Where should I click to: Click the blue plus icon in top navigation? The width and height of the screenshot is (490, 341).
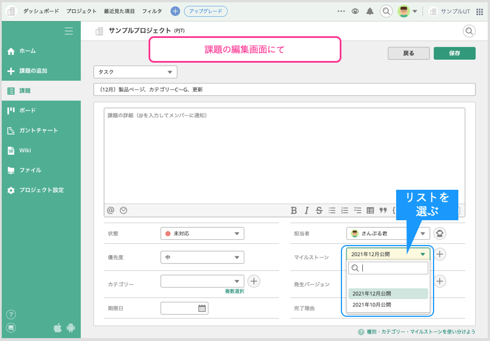pyautogui.click(x=175, y=11)
